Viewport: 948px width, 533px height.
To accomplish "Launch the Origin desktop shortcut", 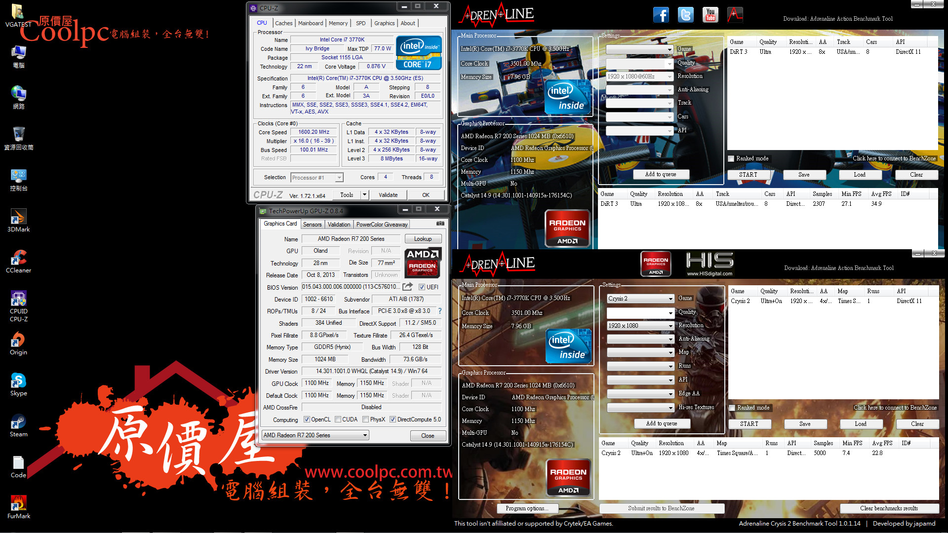I will (18, 343).
